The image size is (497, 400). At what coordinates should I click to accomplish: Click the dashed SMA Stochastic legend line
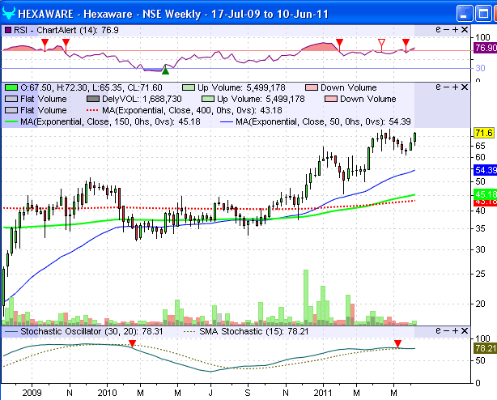point(190,332)
